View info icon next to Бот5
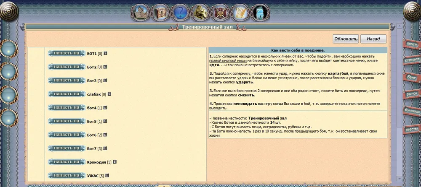The image size is (421, 187). coord(105,121)
